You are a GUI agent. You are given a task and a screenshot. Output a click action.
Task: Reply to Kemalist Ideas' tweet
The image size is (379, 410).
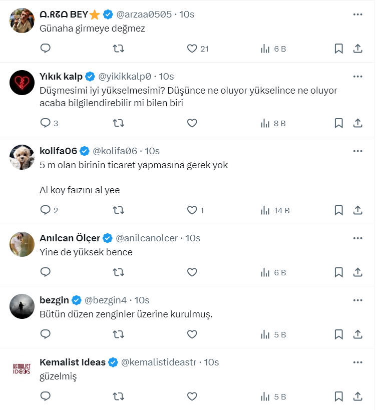pyautogui.click(x=46, y=396)
